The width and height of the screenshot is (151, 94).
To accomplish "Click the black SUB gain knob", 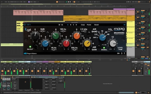I will 35,36.
